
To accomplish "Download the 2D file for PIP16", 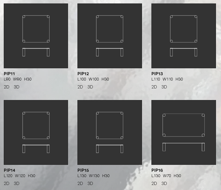I will click(154, 183).
